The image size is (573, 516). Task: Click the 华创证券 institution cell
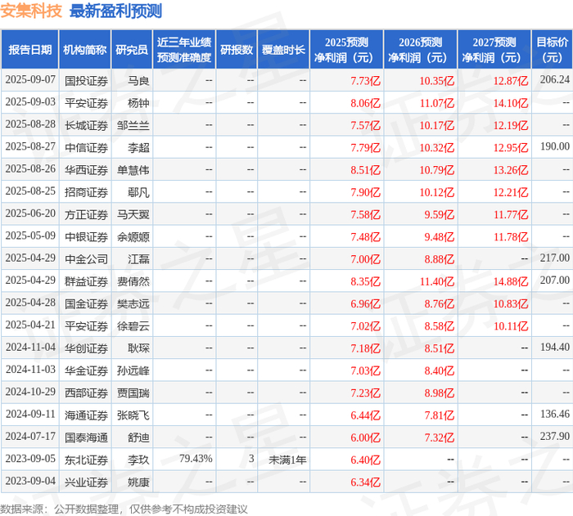click(x=86, y=348)
